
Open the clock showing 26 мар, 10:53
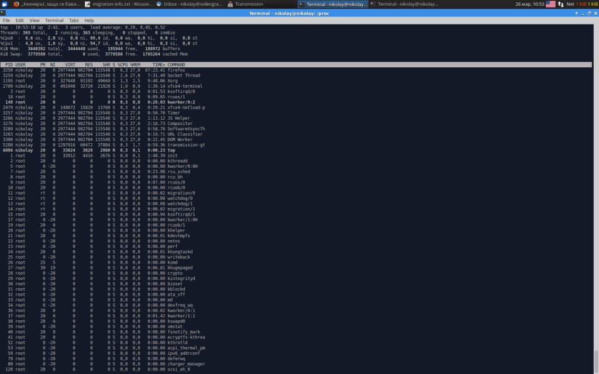[529, 4]
